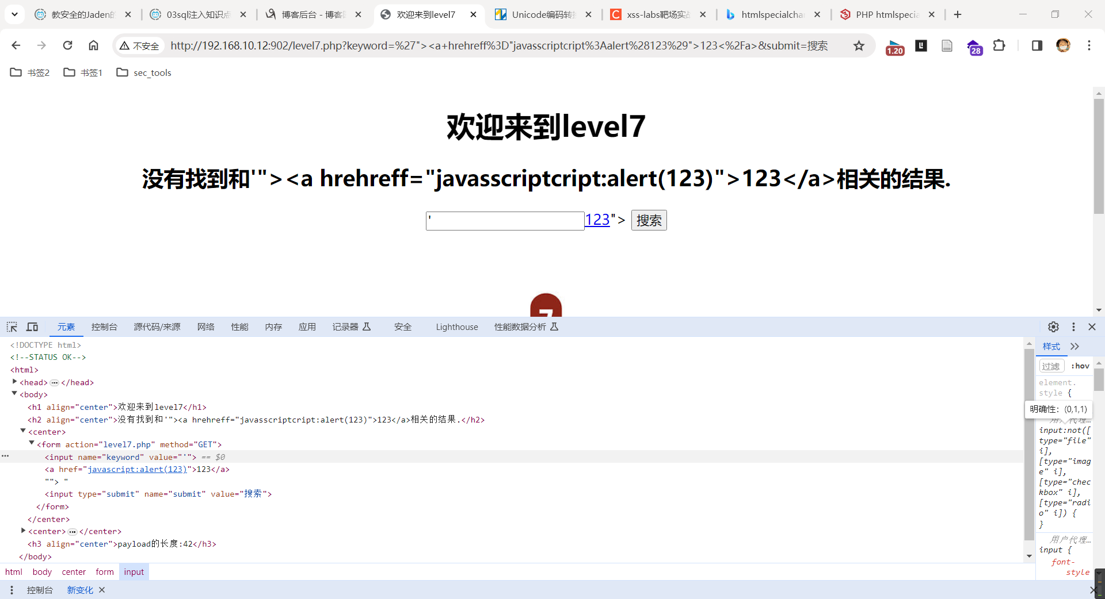Click the javascript:alert(123) href link
Screen dimensions: 1105x599
click(137, 469)
